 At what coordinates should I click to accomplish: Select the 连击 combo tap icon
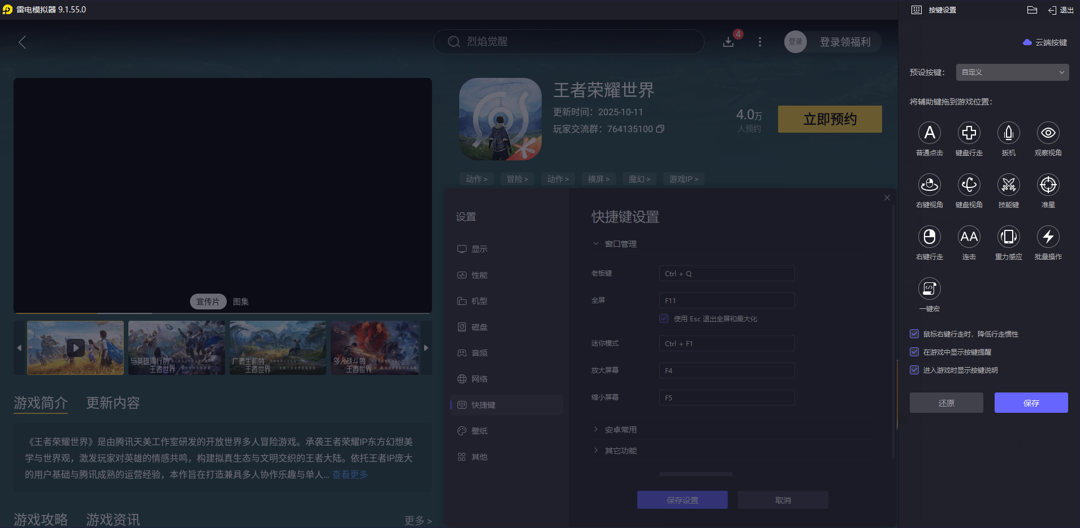tap(969, 237)
